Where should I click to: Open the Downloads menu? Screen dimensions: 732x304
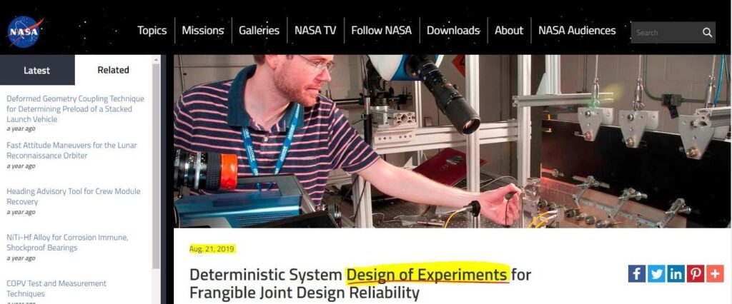click(x=453, y=31)
